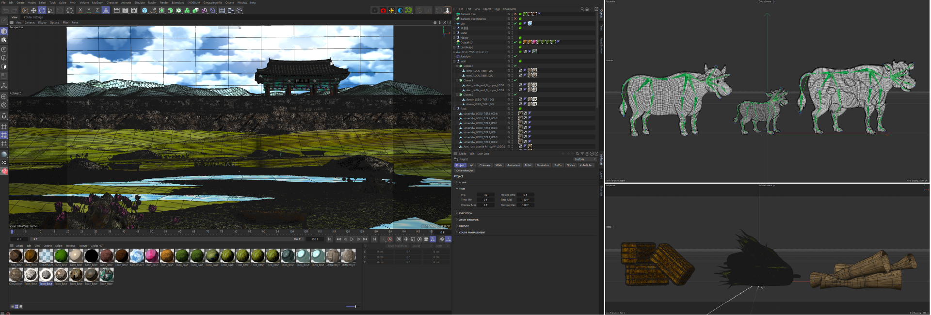Toggle the Y axis lock
The image size is (931, 315).
[89, 10]
